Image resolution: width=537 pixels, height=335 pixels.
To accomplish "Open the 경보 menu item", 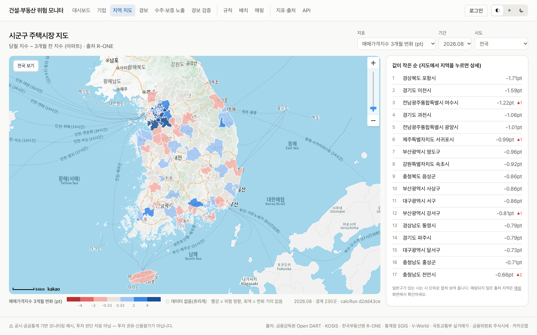I will click(x=144, y=10).
